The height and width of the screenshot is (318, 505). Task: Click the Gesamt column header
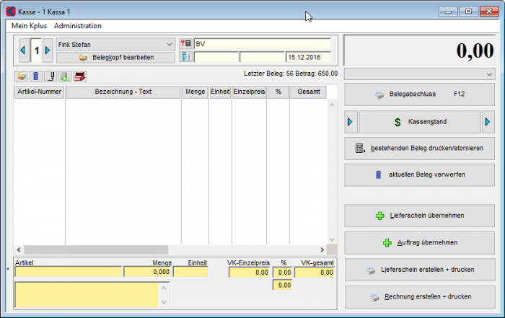coord(309,92)
